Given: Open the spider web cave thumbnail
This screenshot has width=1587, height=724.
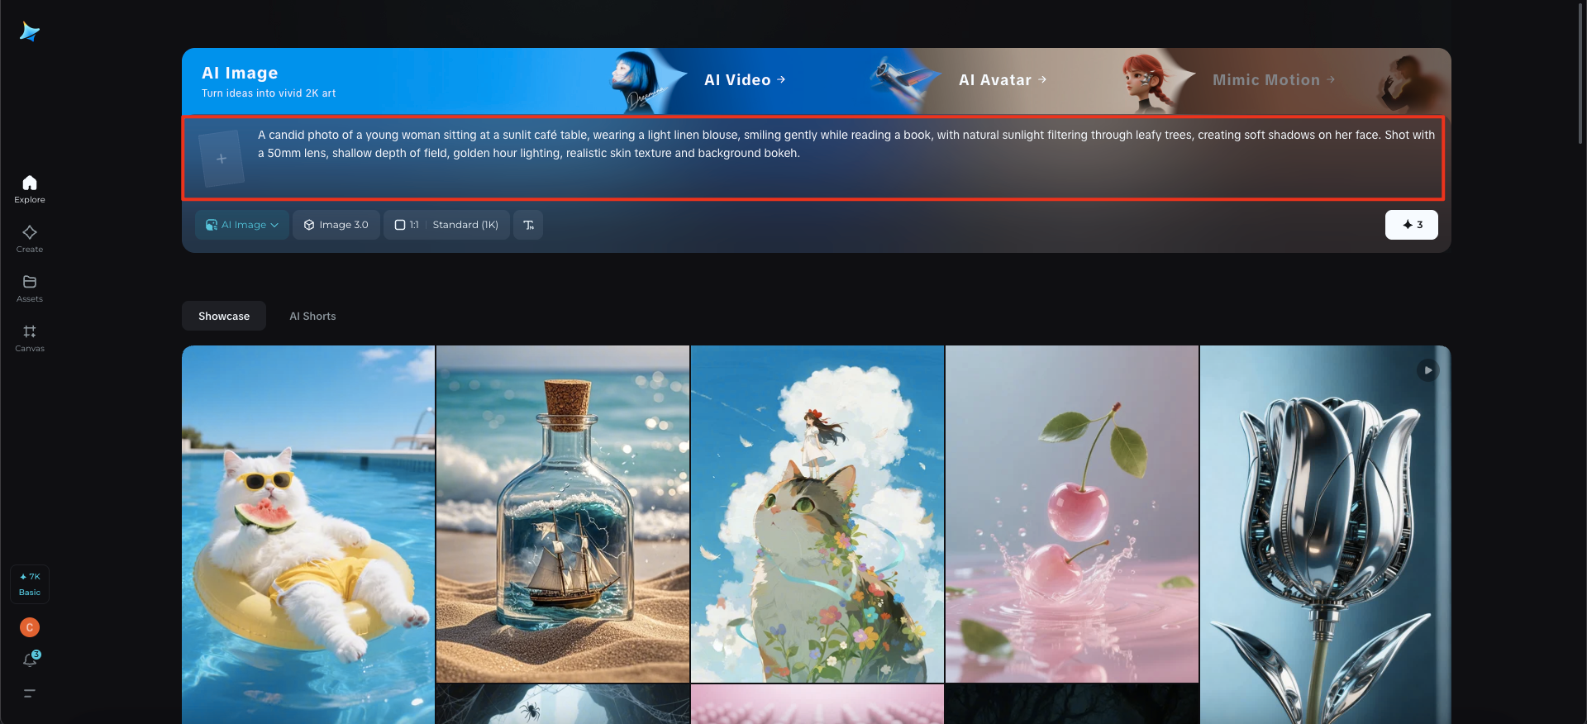Looking at the screenshot, I should (563, 704).
